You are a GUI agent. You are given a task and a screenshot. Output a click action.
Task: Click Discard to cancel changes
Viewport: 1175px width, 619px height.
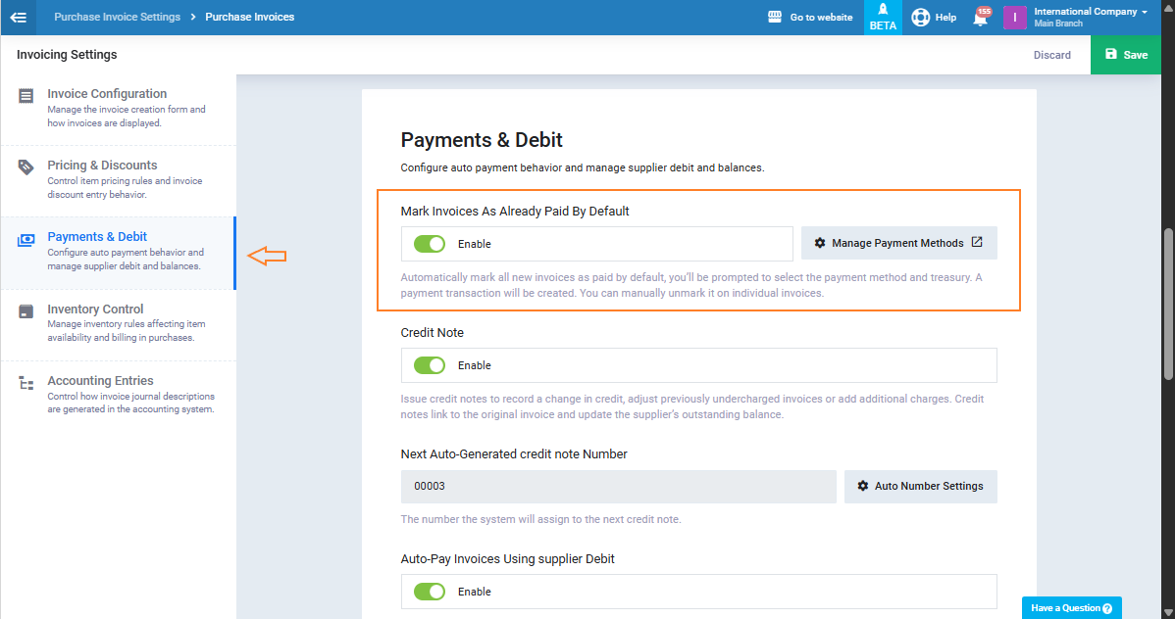[1051, 55]
